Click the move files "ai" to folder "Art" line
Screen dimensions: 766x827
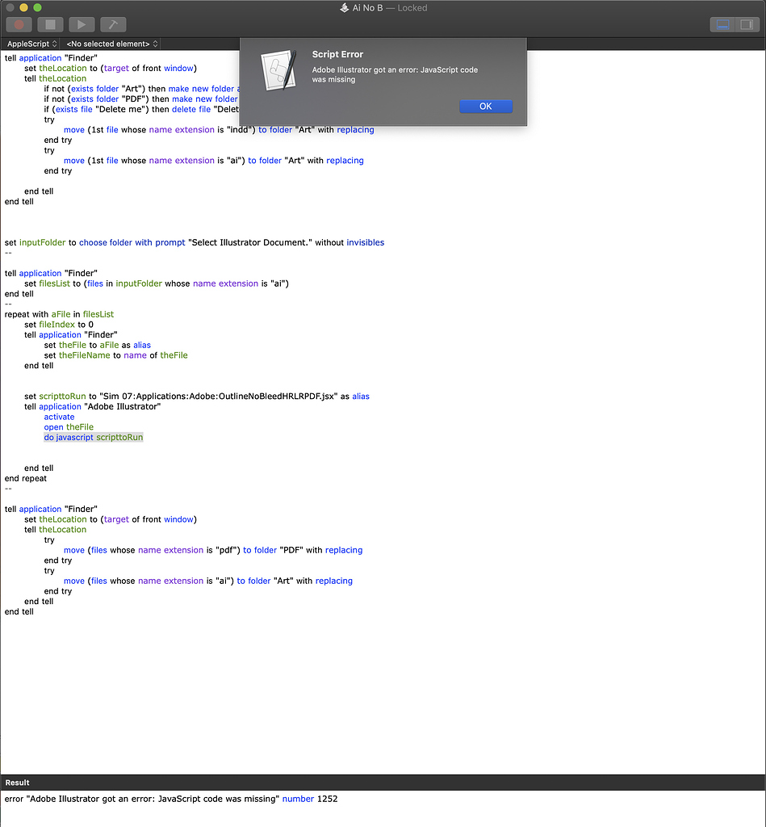pyautogui.click(x=208, y=581)
